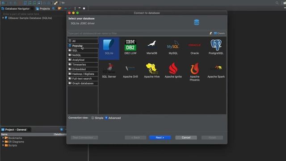The height and width of the screenshot is (161, 286).
Task: Open the Navigator view menu dots
Action: 75,8
